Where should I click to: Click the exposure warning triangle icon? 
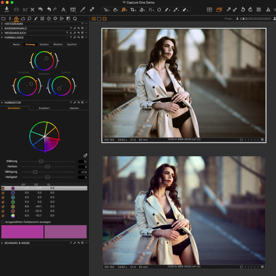pyautogui.click(x=268, y=9)
